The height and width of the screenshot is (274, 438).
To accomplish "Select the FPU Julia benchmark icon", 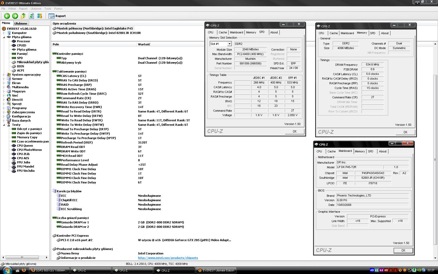I will [x=14, y=162].
